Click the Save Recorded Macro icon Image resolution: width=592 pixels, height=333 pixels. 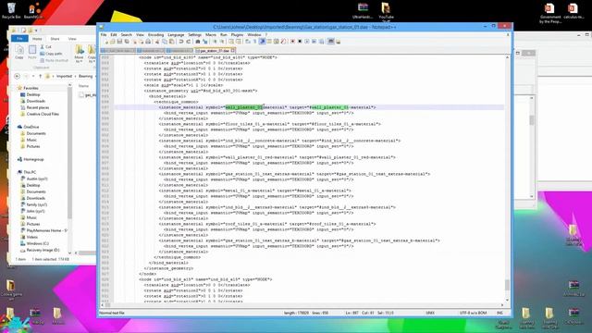[x=321, y=42]
